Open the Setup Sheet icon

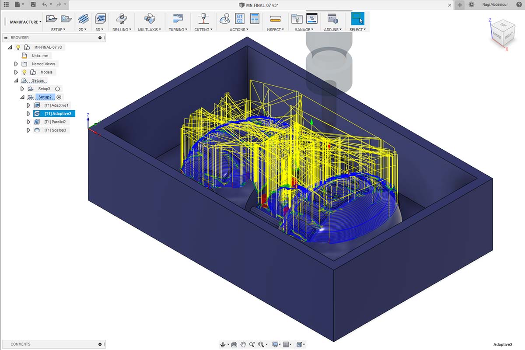254,19
